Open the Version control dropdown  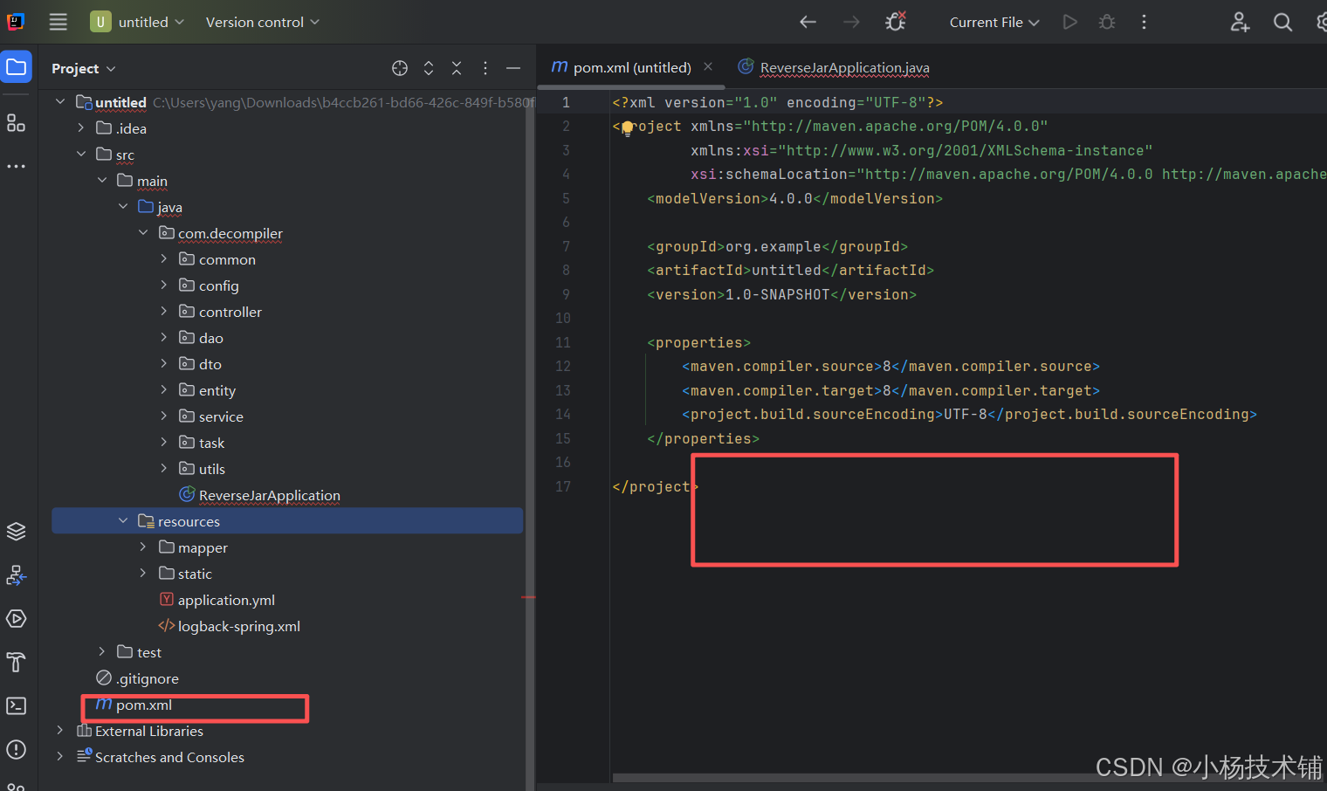point(262,22)
